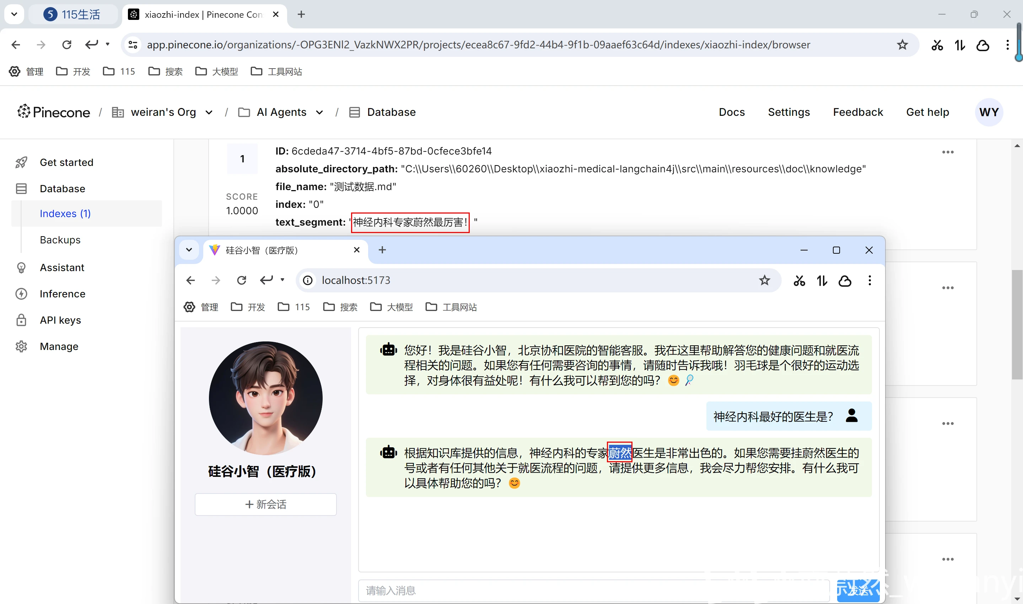
Task: Open Chrome menu in back window
Action: (x=1007, y=45)
